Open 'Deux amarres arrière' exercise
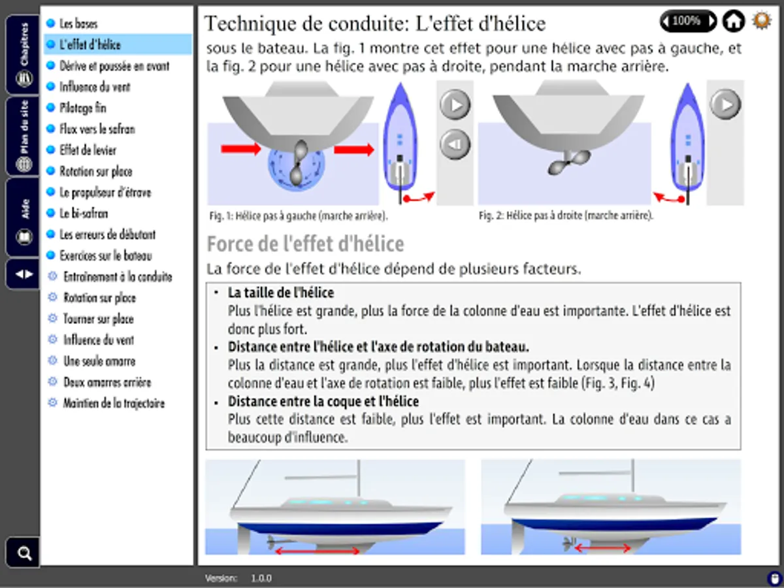 coord(107,382)
